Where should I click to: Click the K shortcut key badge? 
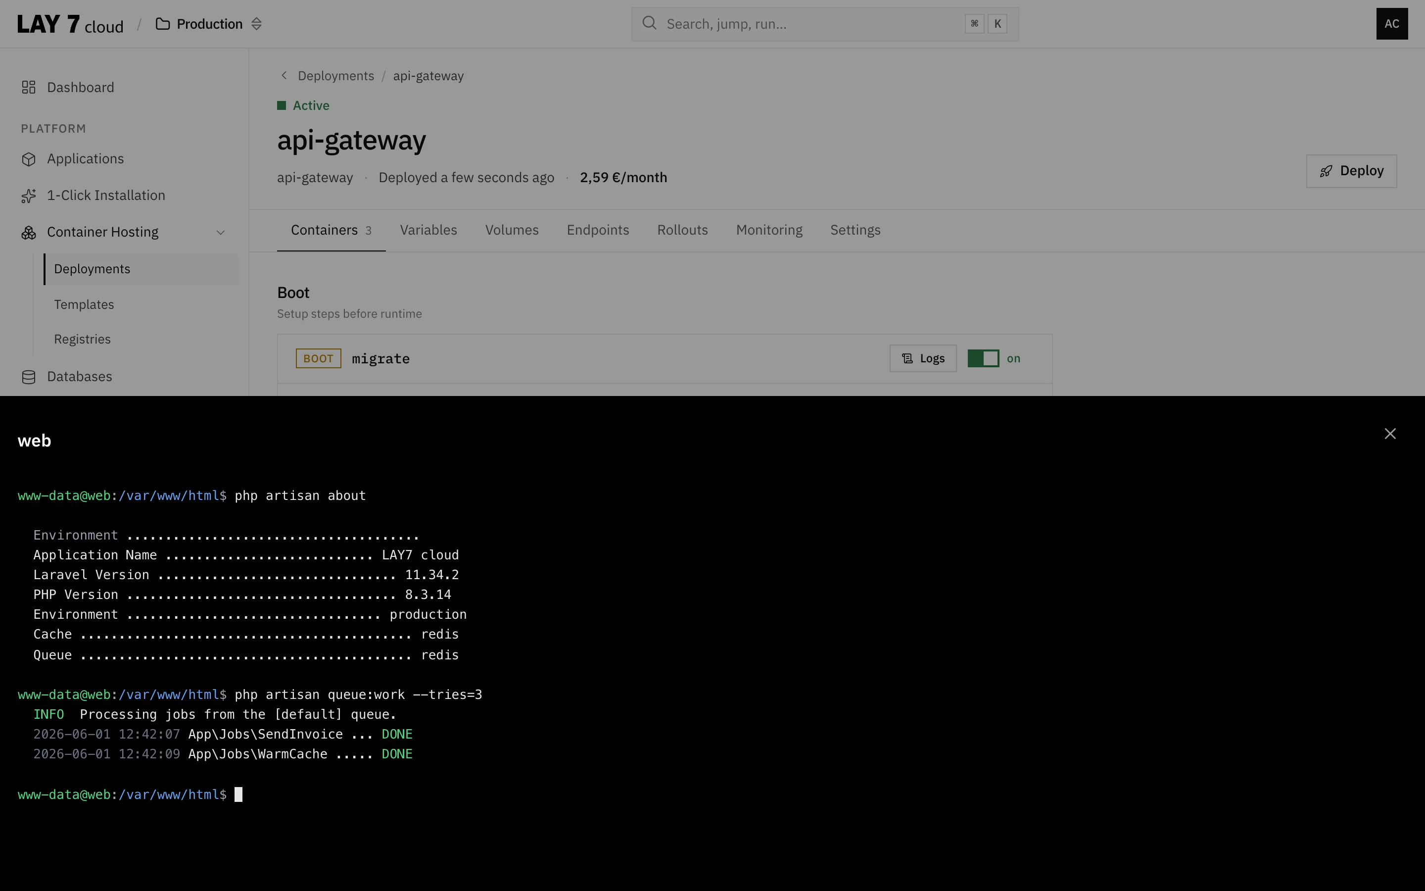click(997, 24)
